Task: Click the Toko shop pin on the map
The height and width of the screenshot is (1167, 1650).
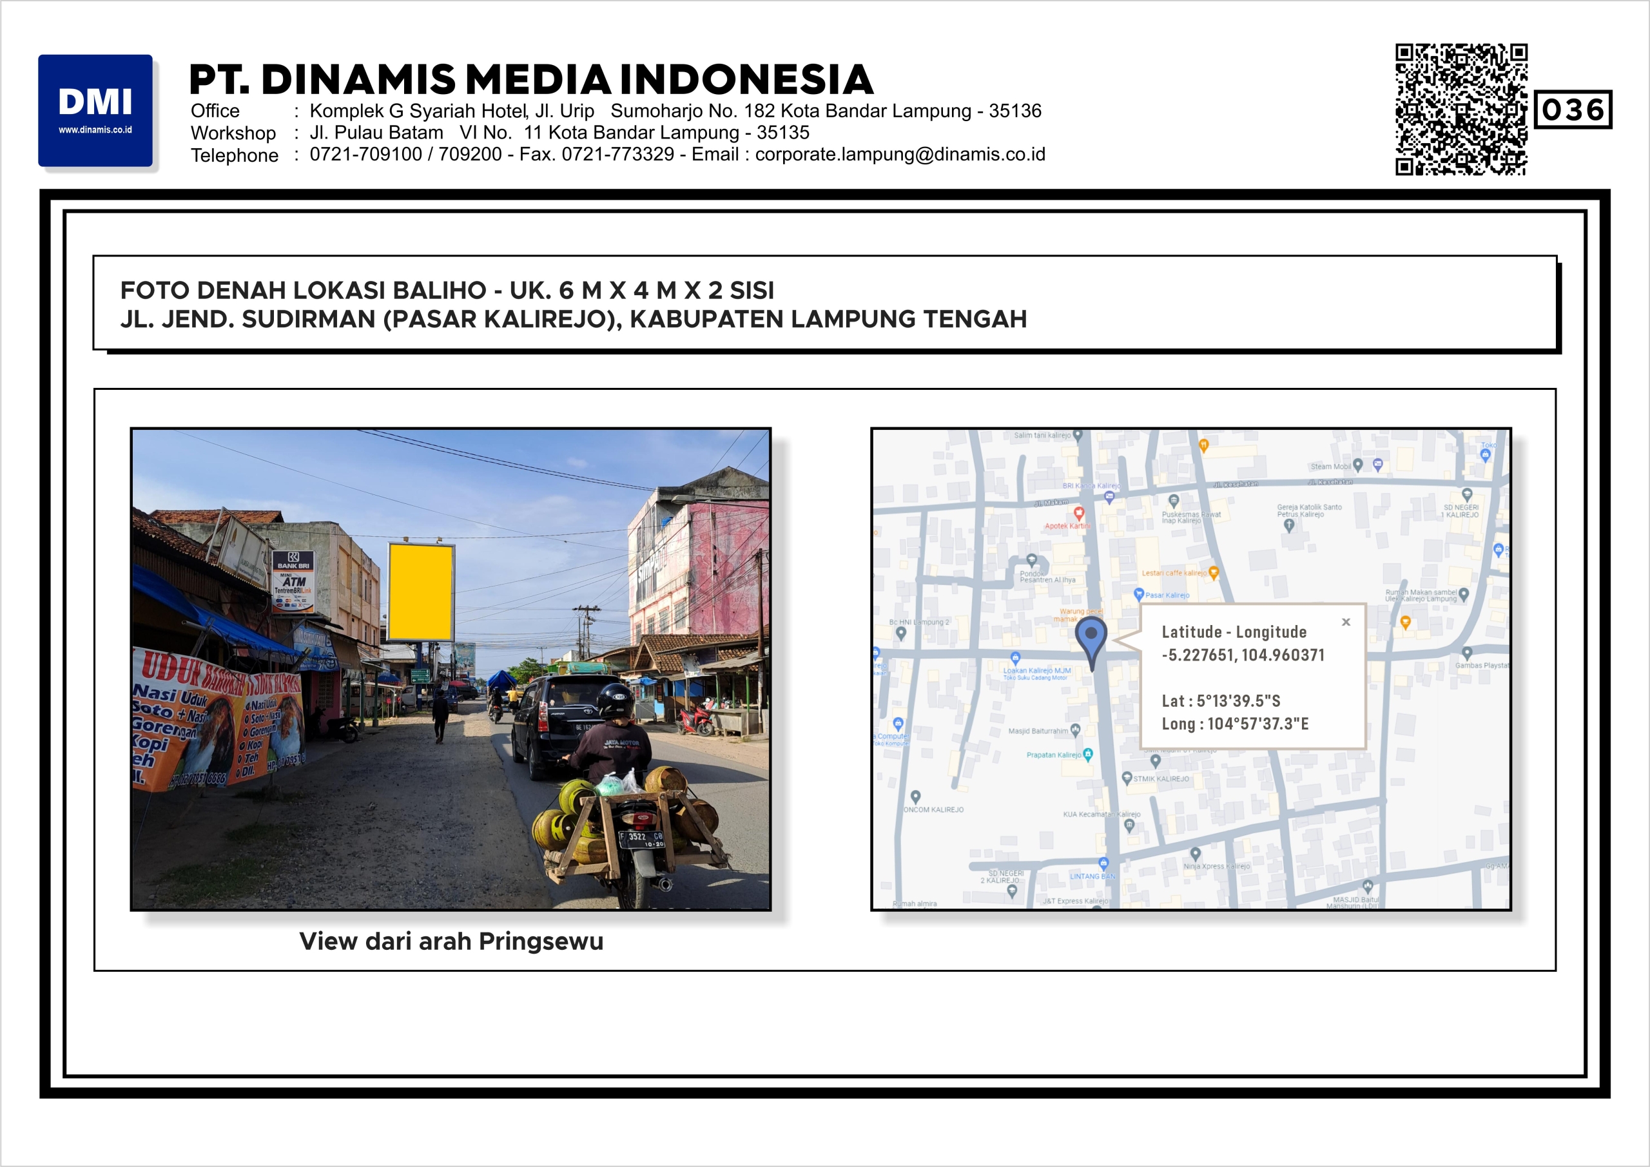Action: coord(1486,455)
